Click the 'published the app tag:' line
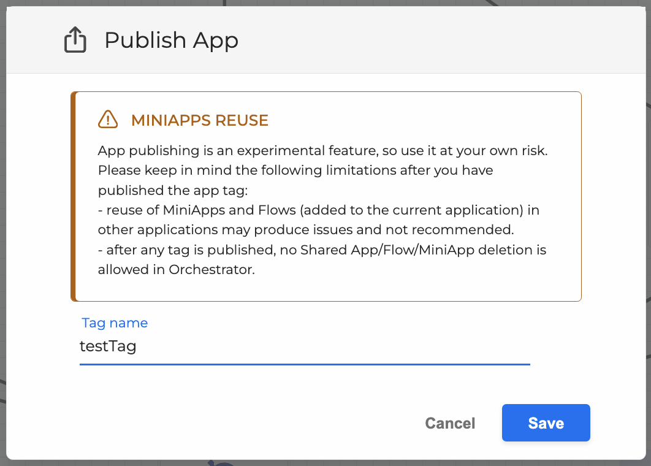The image size is (651, 466). pos(172,190)
